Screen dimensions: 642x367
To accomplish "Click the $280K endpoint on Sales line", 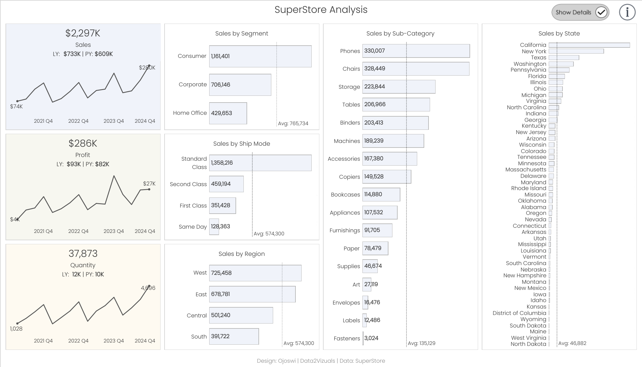I will pyautogui.click(x=149, y=66).
